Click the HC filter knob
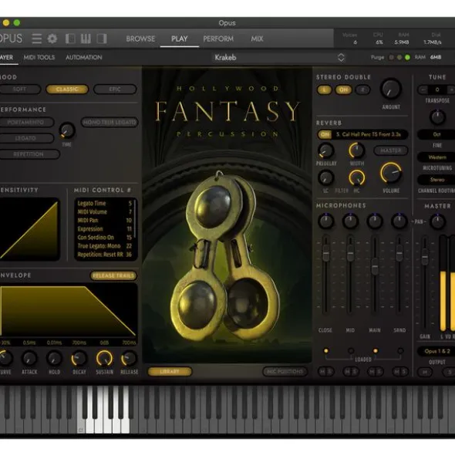Screen dimensions: 455x456 (x=356, y=177)
